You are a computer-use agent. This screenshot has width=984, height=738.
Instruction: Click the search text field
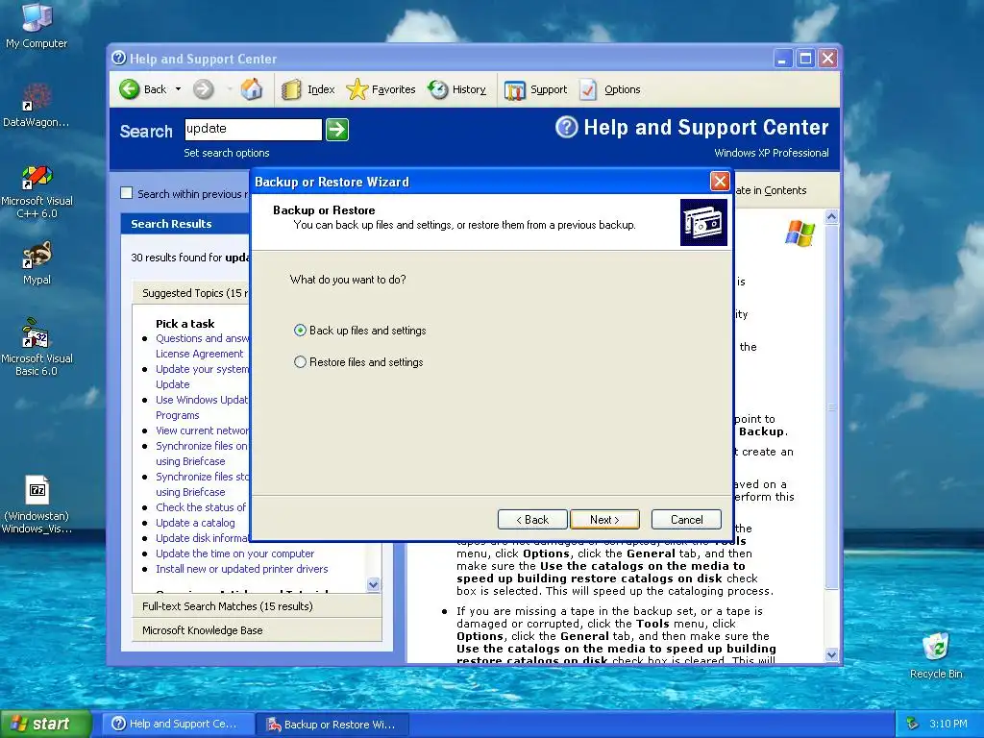click(254, 130)
